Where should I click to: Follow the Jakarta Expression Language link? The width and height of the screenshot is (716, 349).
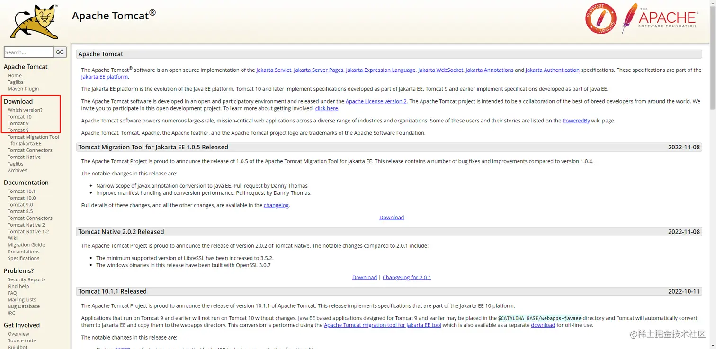click(381, 70)
